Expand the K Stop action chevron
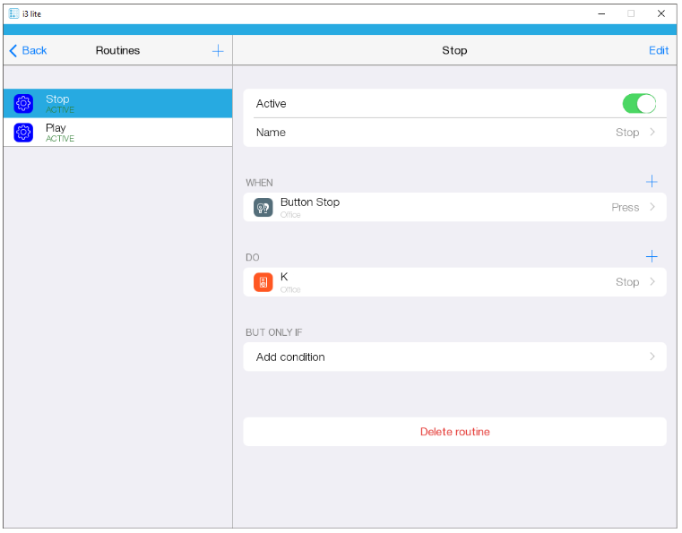This screenshot has height=533, width=682. coord(652,282)
